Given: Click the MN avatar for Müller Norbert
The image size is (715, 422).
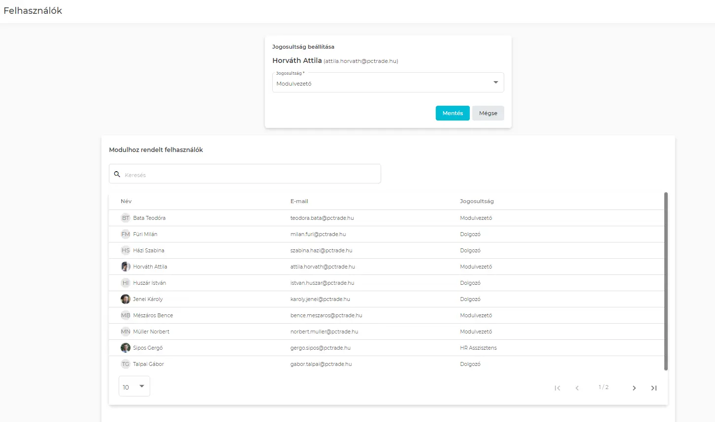Looking at the screenshot, I should [x=126, y=332].
